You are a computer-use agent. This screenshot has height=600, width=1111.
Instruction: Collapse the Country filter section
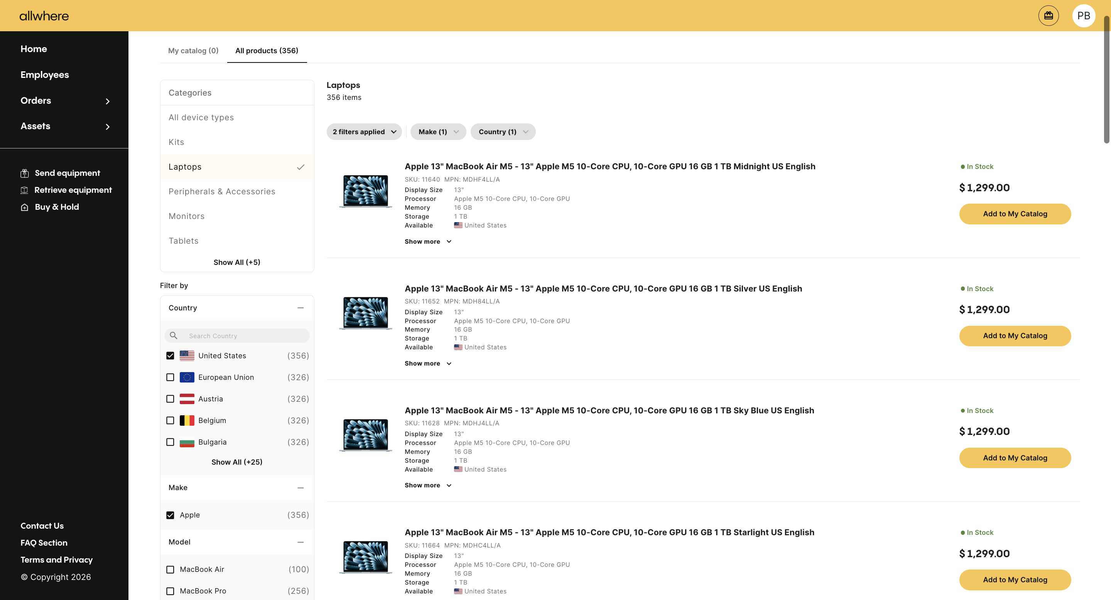(301, 308)
